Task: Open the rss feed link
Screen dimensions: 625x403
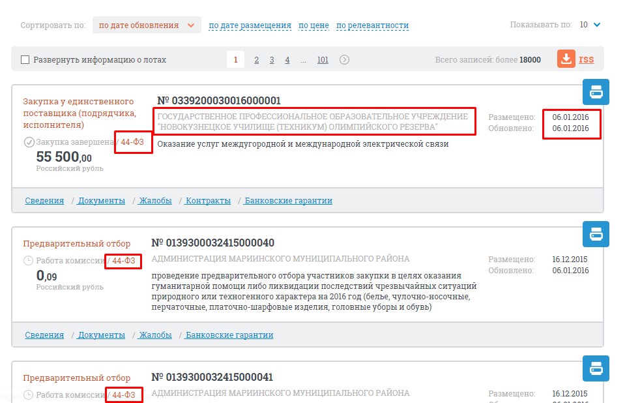Action: click(587, 59)
